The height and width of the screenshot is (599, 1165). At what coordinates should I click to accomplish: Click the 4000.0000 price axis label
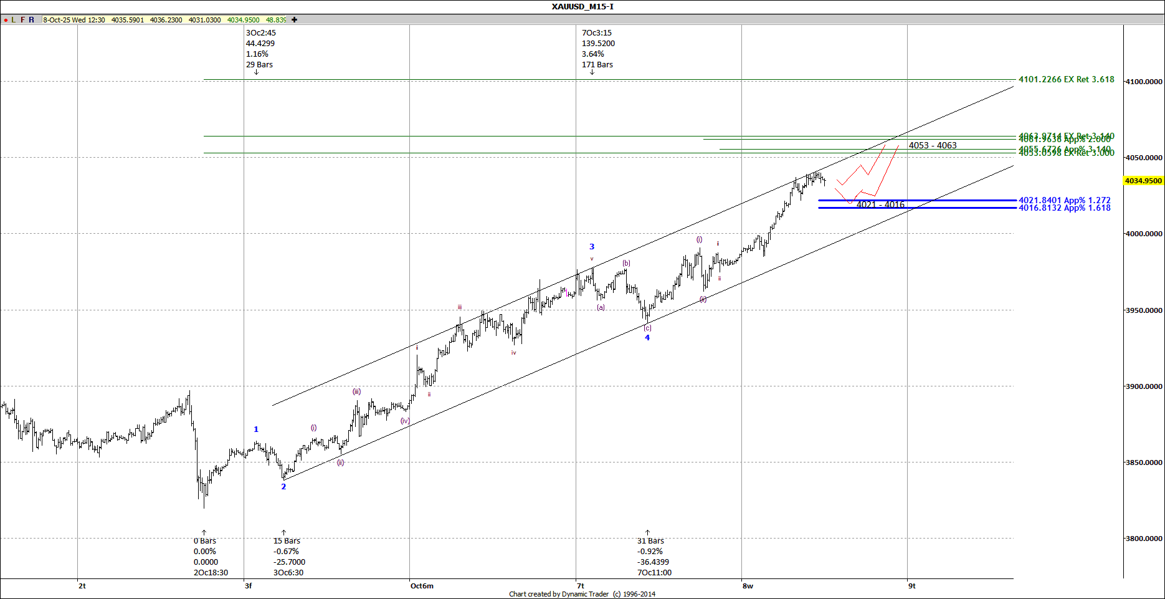click(1143, 234)
